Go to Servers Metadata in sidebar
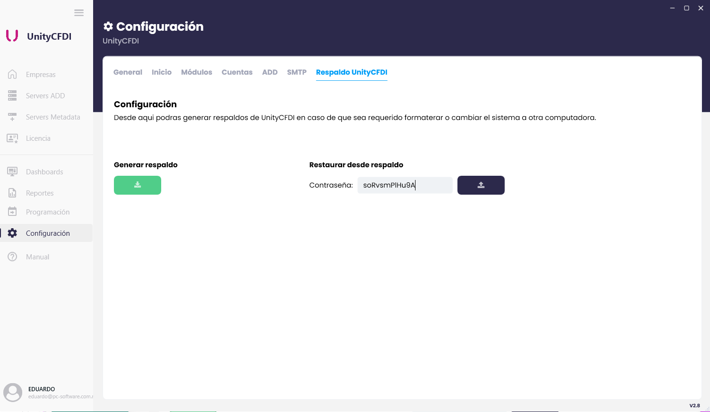 (53, 117)
